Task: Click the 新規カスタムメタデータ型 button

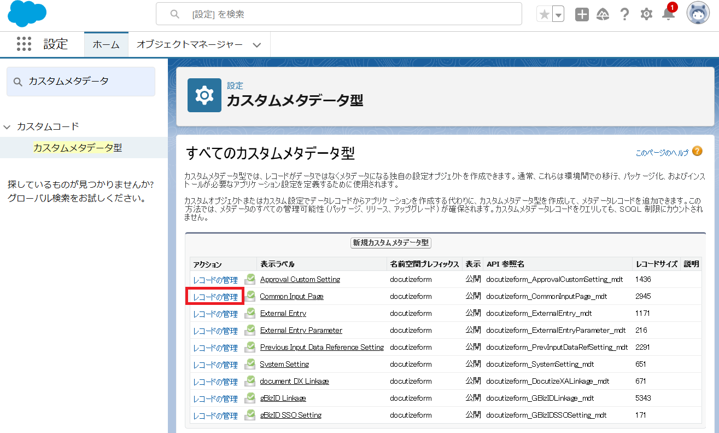Action: point(391,243)
